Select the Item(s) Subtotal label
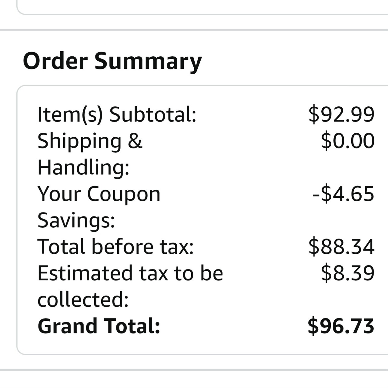This screenshot has width=388, height=388. (x=117, y=115)
